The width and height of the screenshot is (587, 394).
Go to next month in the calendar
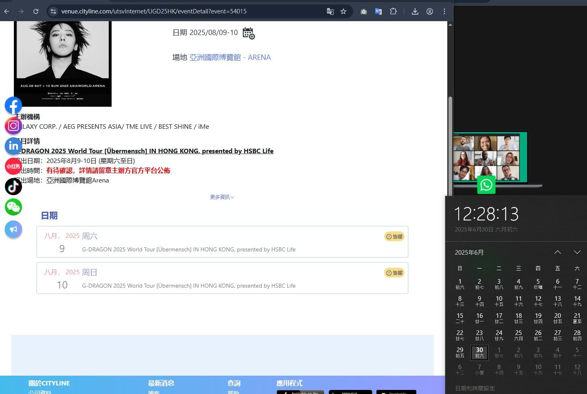(x=577, y=253)
